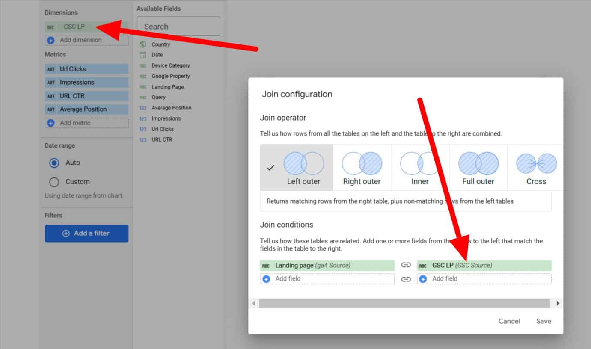Switch to the Custom date range option

54,182
